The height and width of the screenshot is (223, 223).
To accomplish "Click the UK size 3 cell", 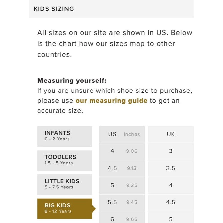I will [171, 151].
